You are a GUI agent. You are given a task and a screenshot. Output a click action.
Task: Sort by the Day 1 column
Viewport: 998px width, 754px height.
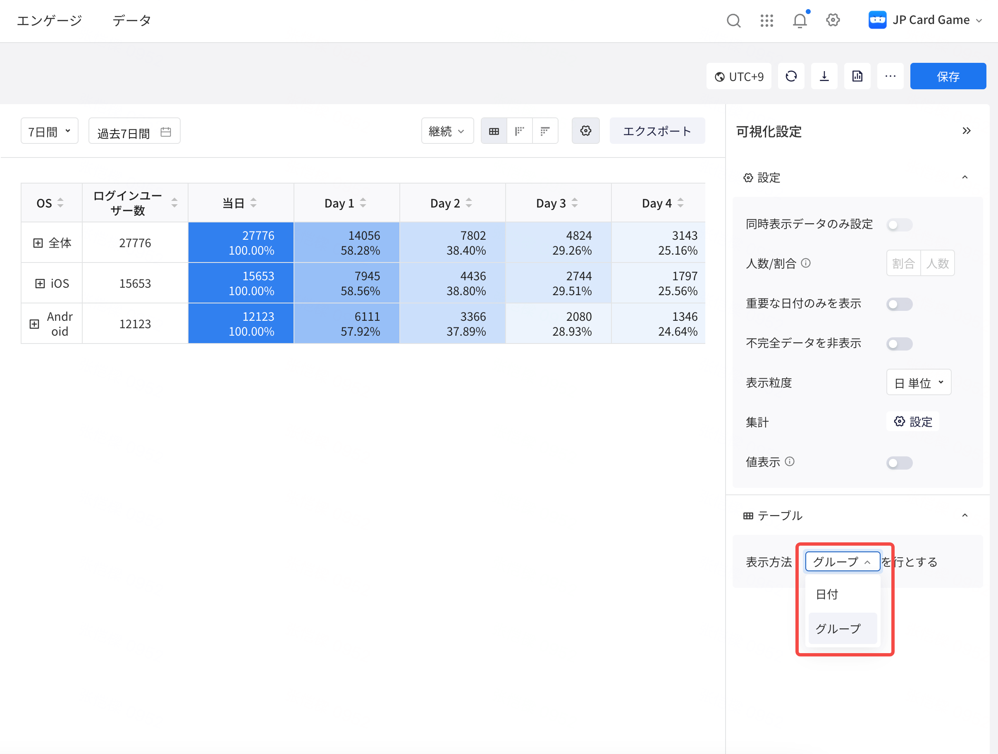pyautogui.click(x=363, y=203)
